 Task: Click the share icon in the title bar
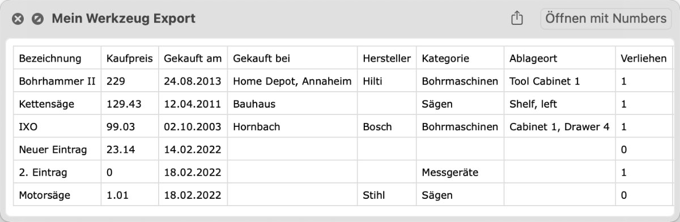(516, 19)
